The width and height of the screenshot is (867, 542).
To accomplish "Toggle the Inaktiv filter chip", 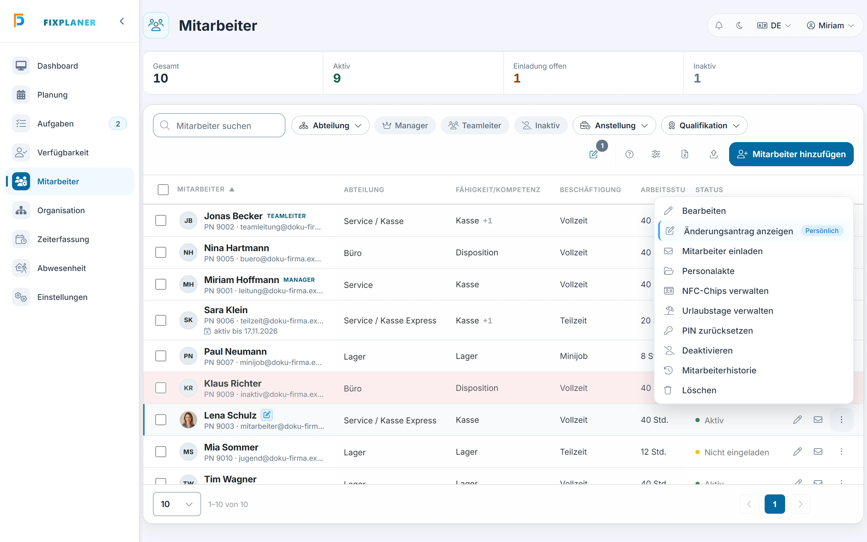I will 541,126.
